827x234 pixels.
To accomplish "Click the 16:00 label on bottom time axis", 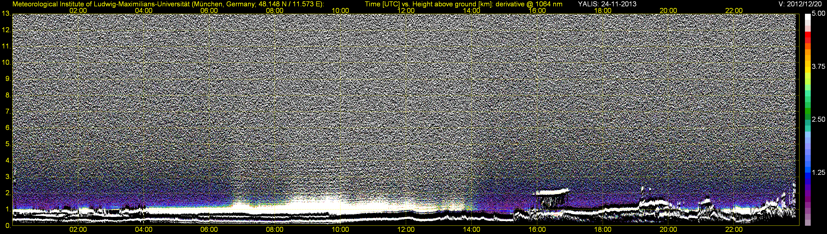I will pyautogui.click(x=537, y=230).
